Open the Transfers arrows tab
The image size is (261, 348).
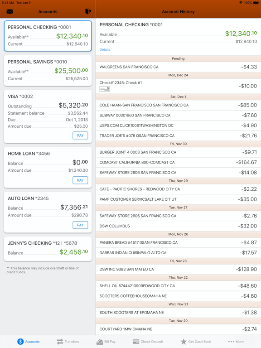68,342
